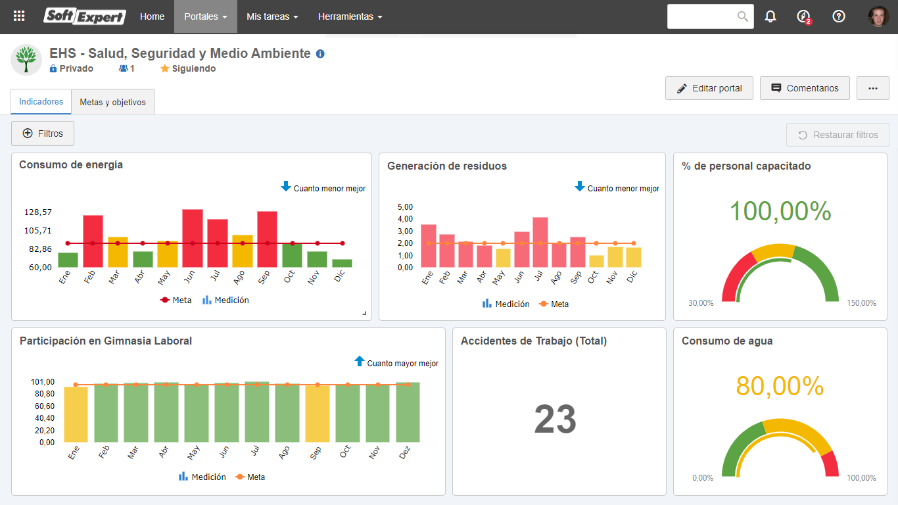Click the EHS portal tree logo
The image size is (898, 505).
point(26,60)
